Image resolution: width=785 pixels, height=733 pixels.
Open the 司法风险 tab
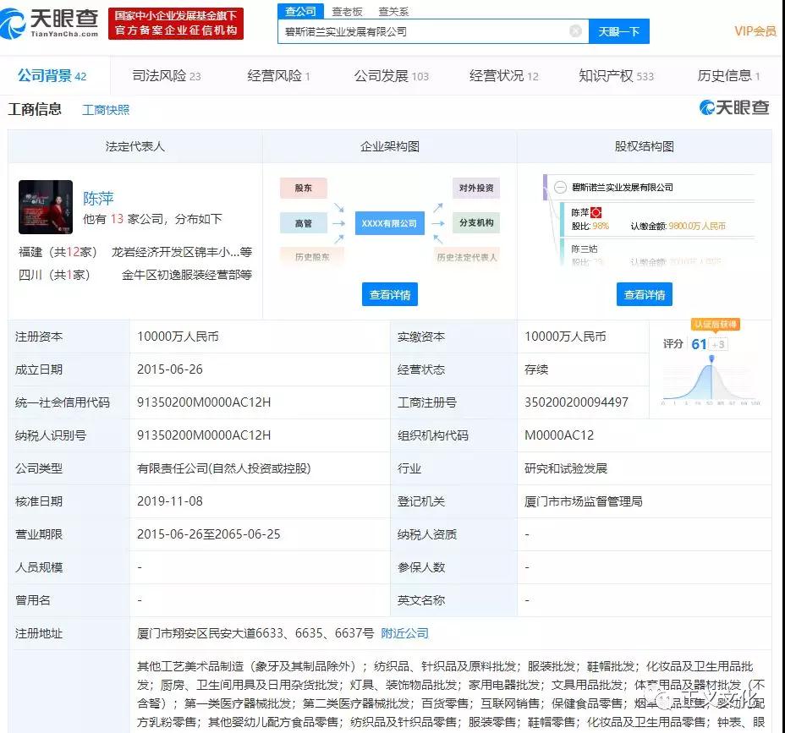click(167, 76)
